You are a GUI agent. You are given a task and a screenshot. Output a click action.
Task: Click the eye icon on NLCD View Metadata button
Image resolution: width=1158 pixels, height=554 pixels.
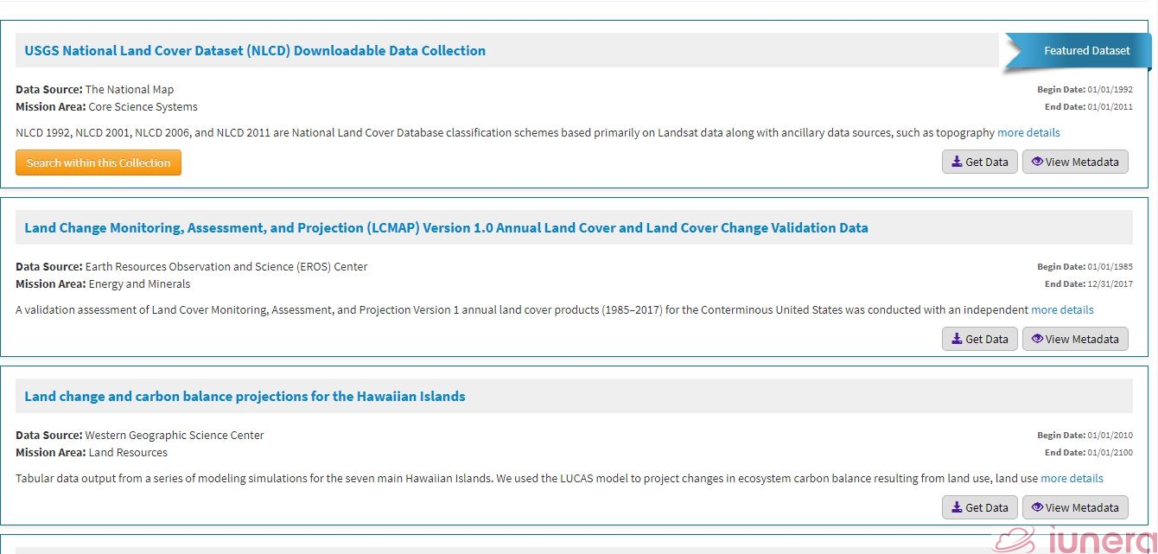pyautogui.click(x=1038, y=162)
